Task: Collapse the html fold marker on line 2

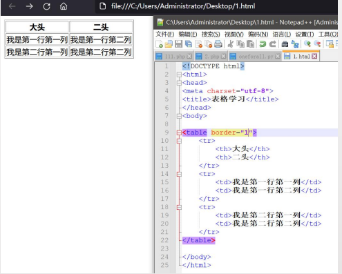Action: [x=179, y=75]
